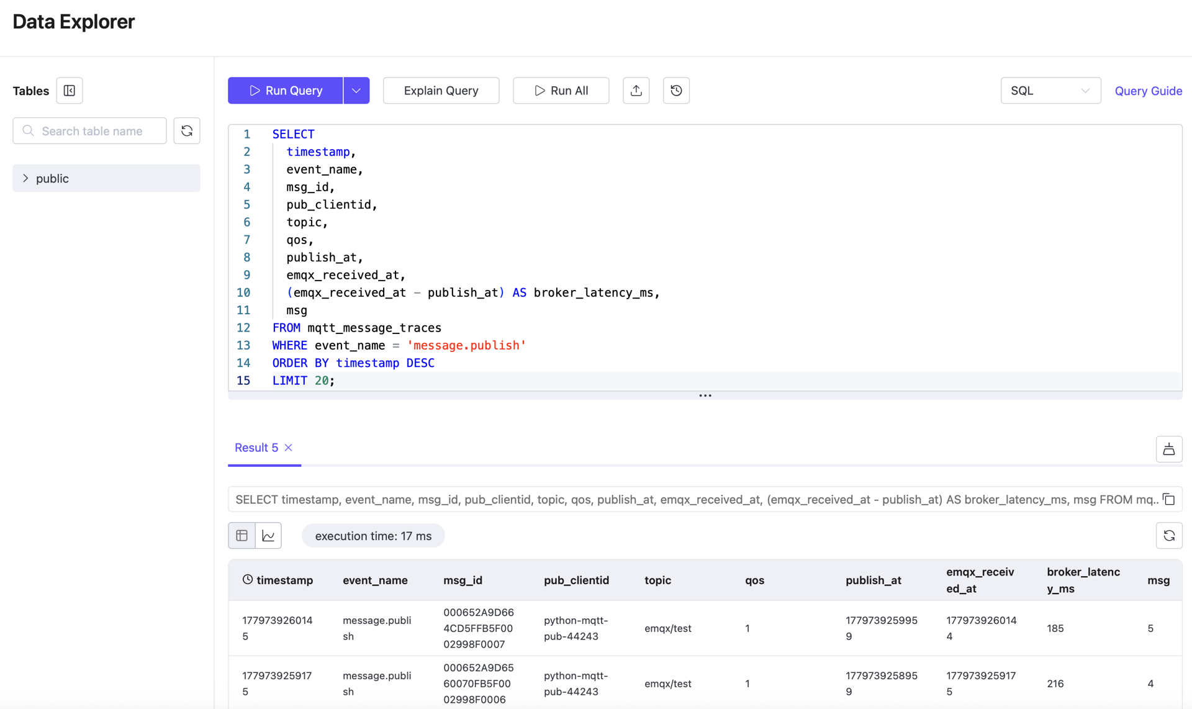Image resolution: width=1192 pixels, height=709 pixels.
Task: Click the Tables heading
Action: (31, 91)
